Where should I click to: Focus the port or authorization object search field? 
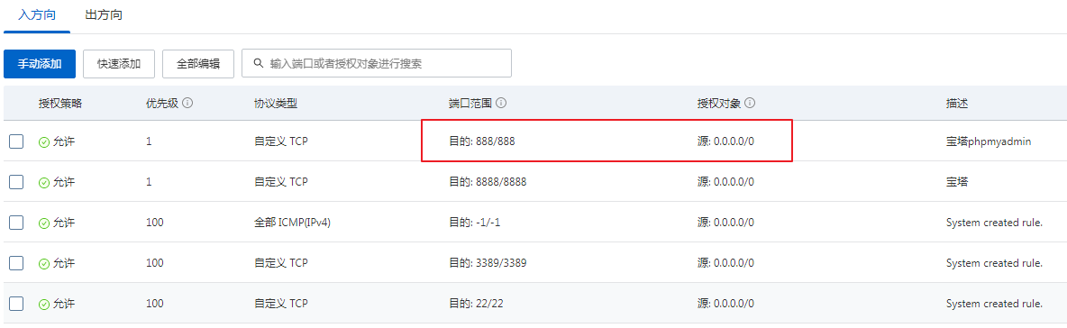click(x=377, y=63)
